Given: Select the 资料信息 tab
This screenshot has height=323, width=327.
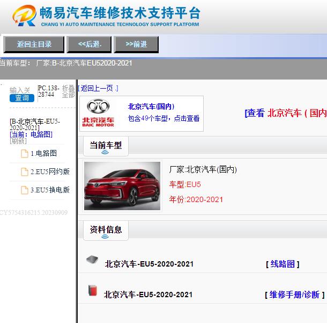Looking at the screenshot, I should click(106, 231).
